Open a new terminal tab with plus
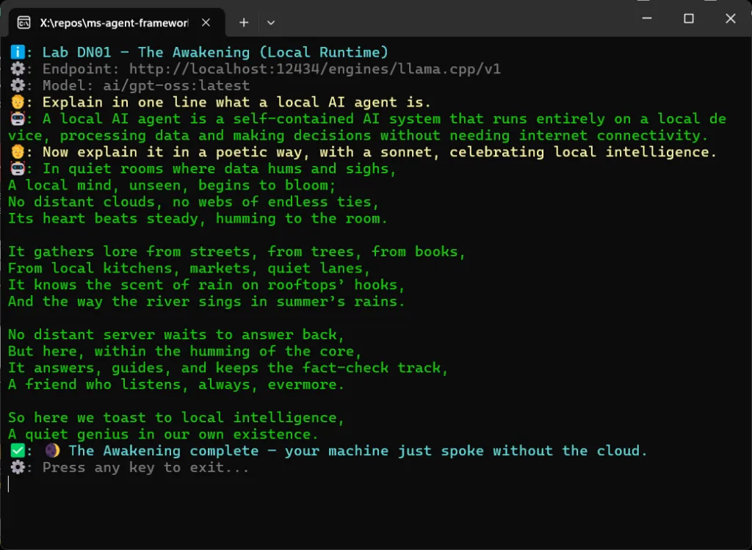This screenshot has height=550, width=752. click(244, 23)
